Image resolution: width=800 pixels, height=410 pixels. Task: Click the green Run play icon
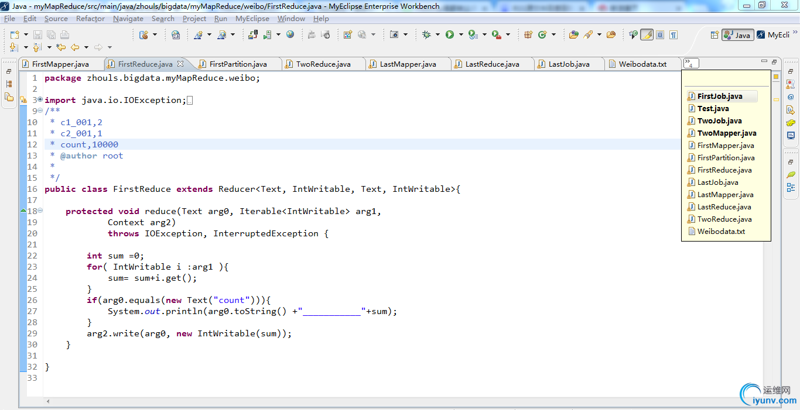point(450,35)
